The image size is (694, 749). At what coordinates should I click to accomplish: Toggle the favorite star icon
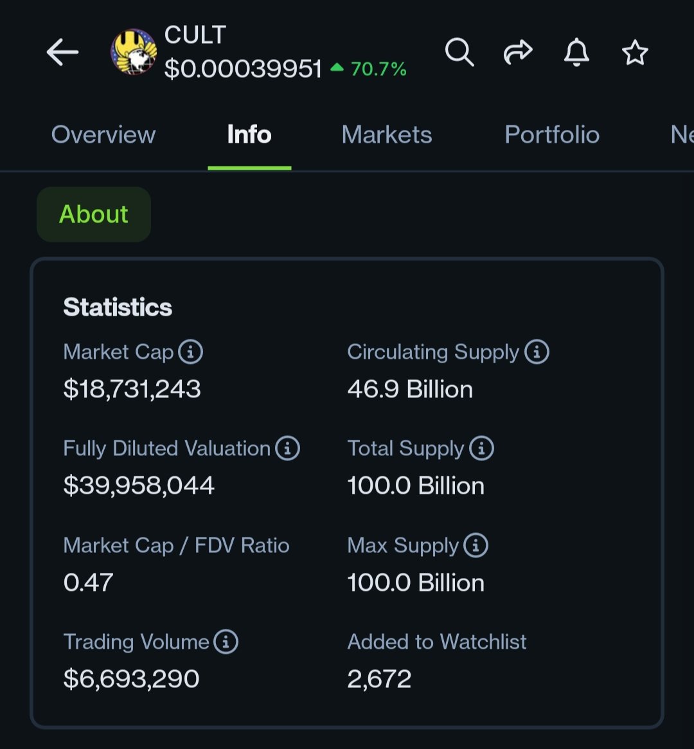coord(635,52)
